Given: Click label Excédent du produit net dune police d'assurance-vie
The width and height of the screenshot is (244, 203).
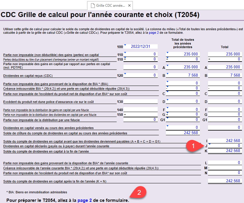Looking at the screenshot, I should tap(48, 102).
